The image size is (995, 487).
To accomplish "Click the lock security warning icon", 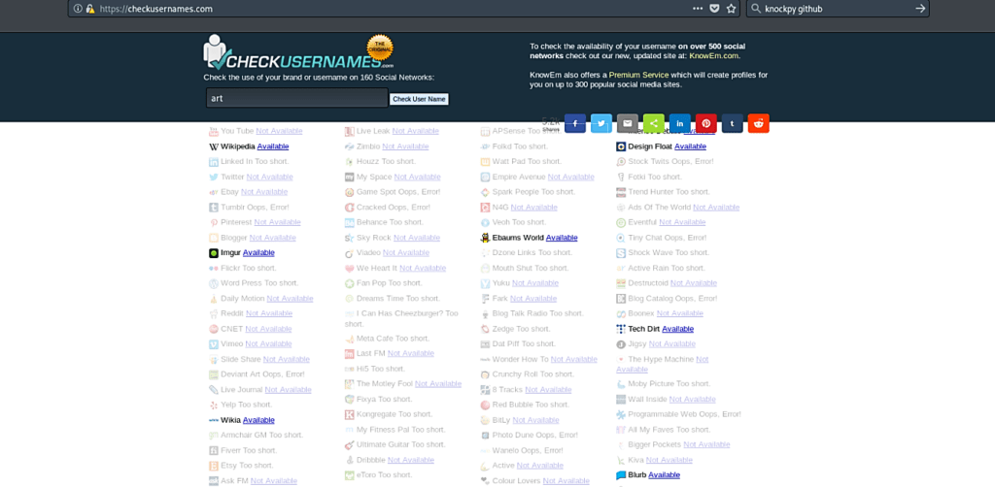I will click(x=90, y=9).
